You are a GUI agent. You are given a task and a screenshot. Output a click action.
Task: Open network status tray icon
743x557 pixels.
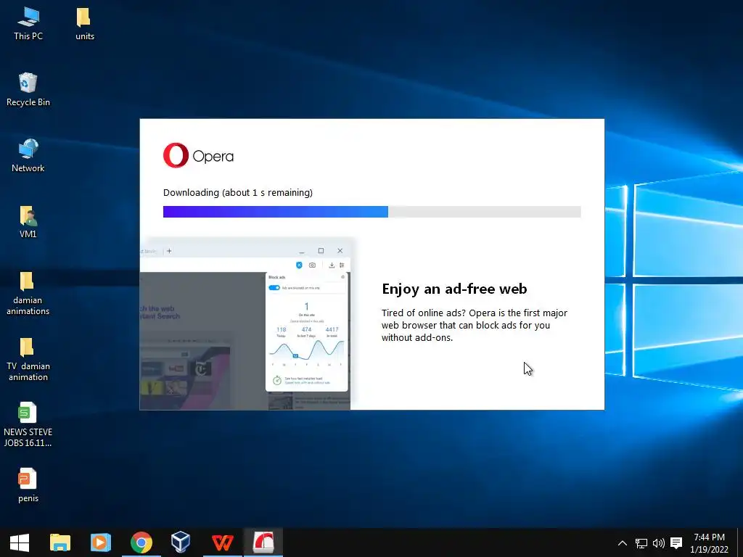click(x=641, y=543)
